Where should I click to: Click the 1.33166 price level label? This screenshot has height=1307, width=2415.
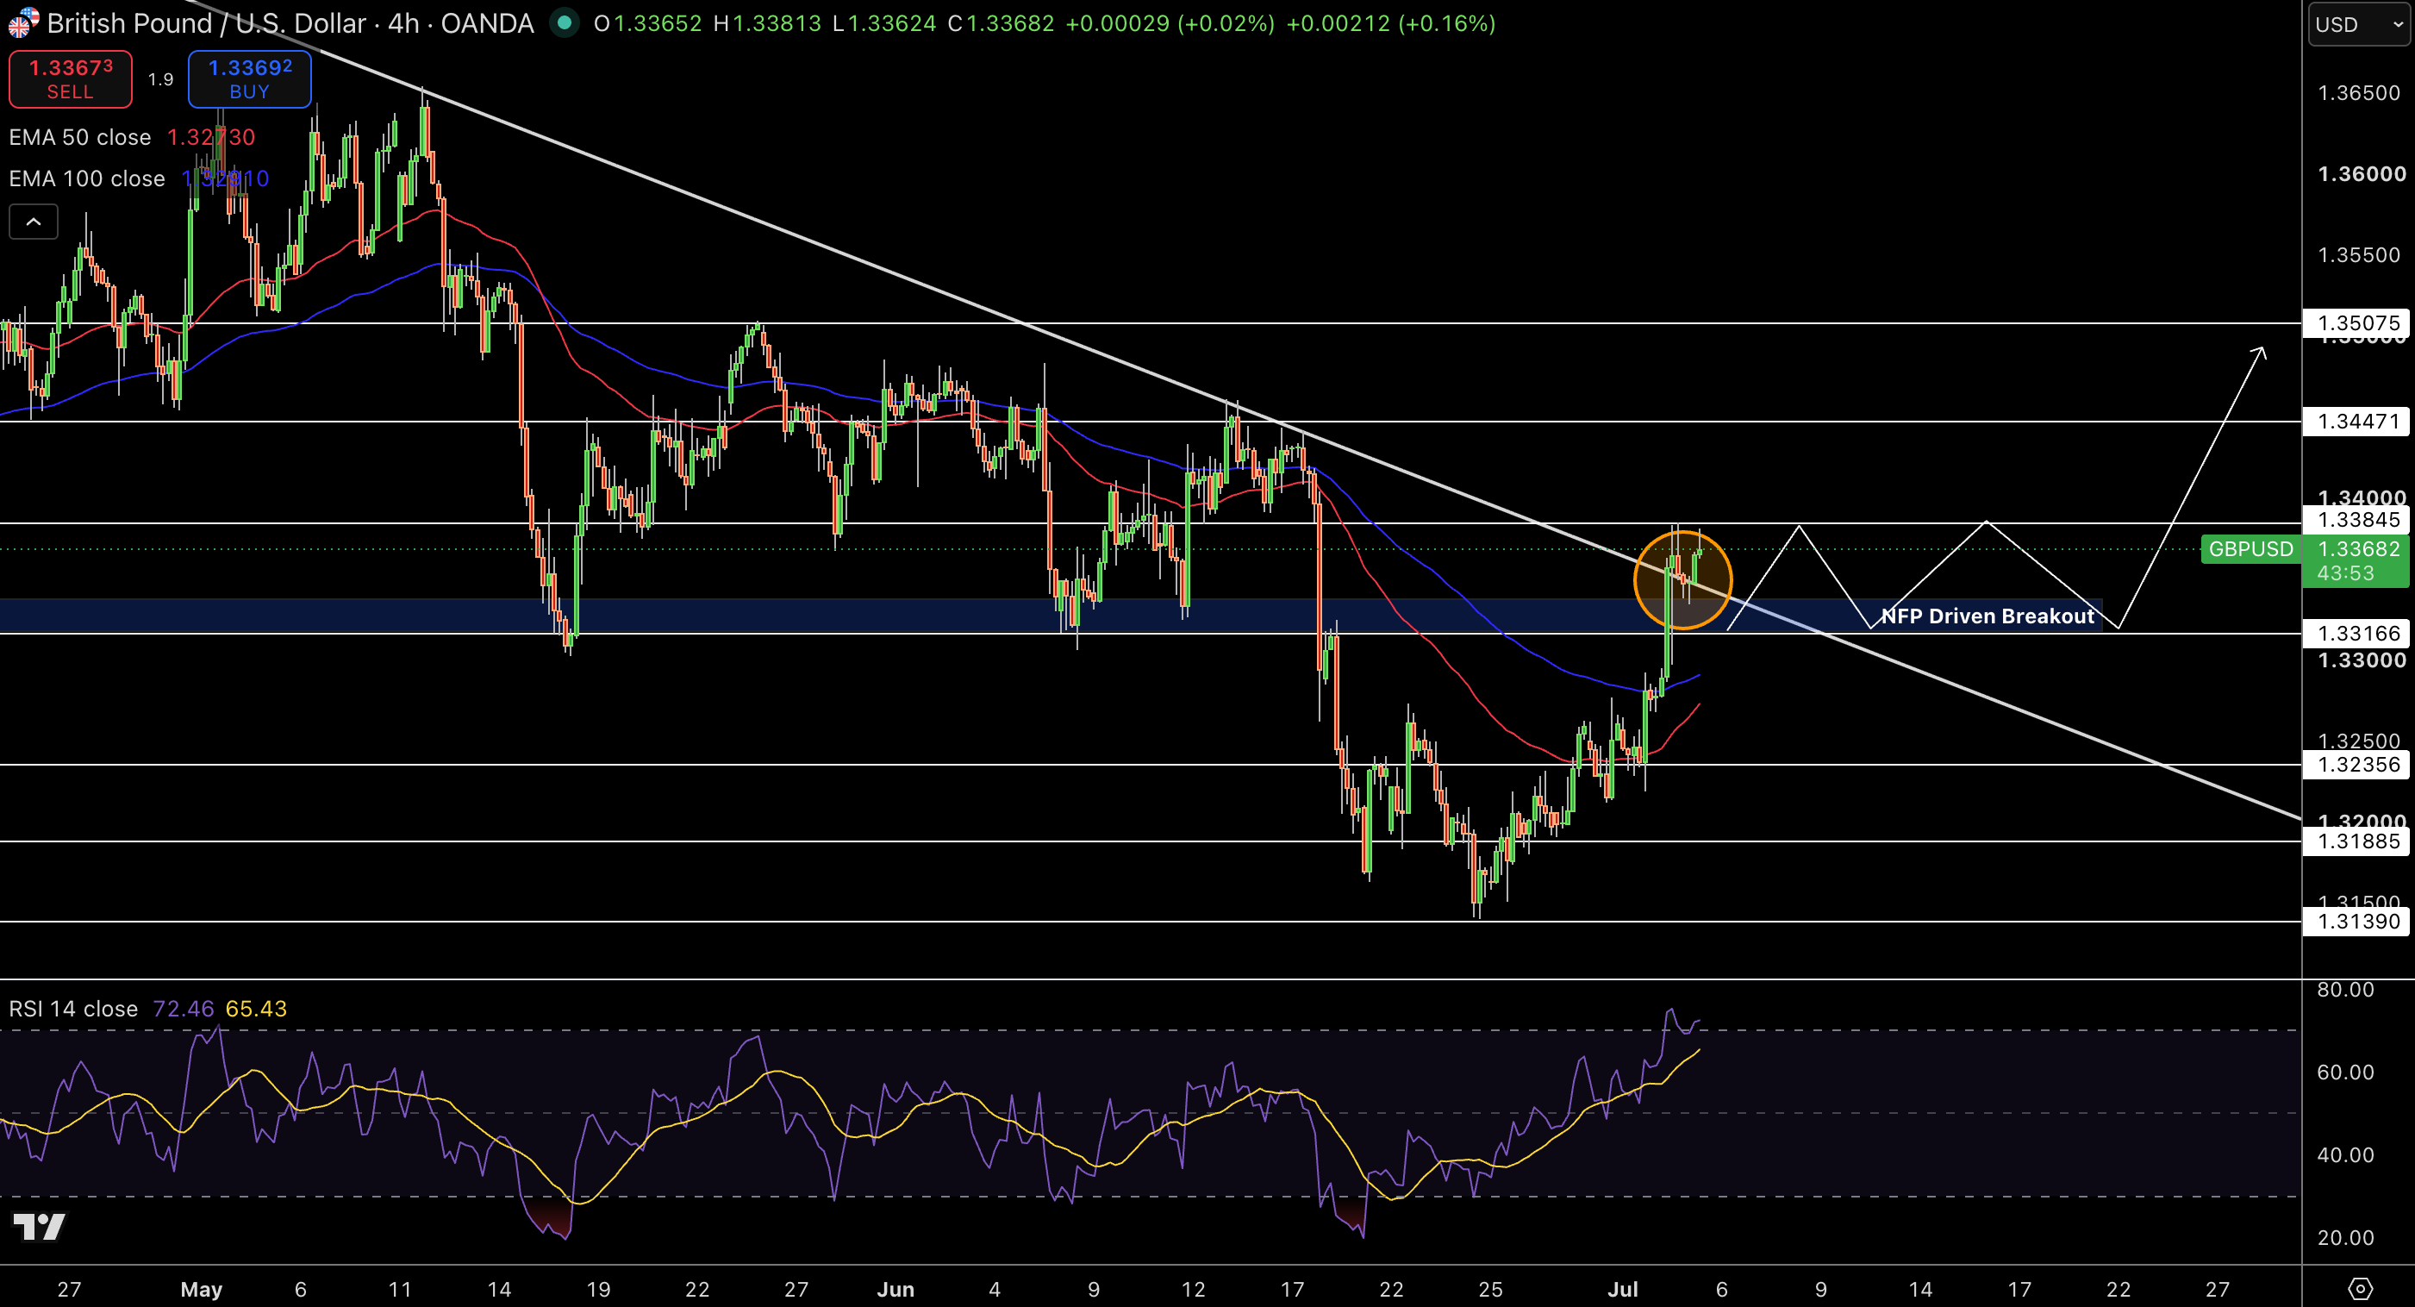click(2359, 634)
